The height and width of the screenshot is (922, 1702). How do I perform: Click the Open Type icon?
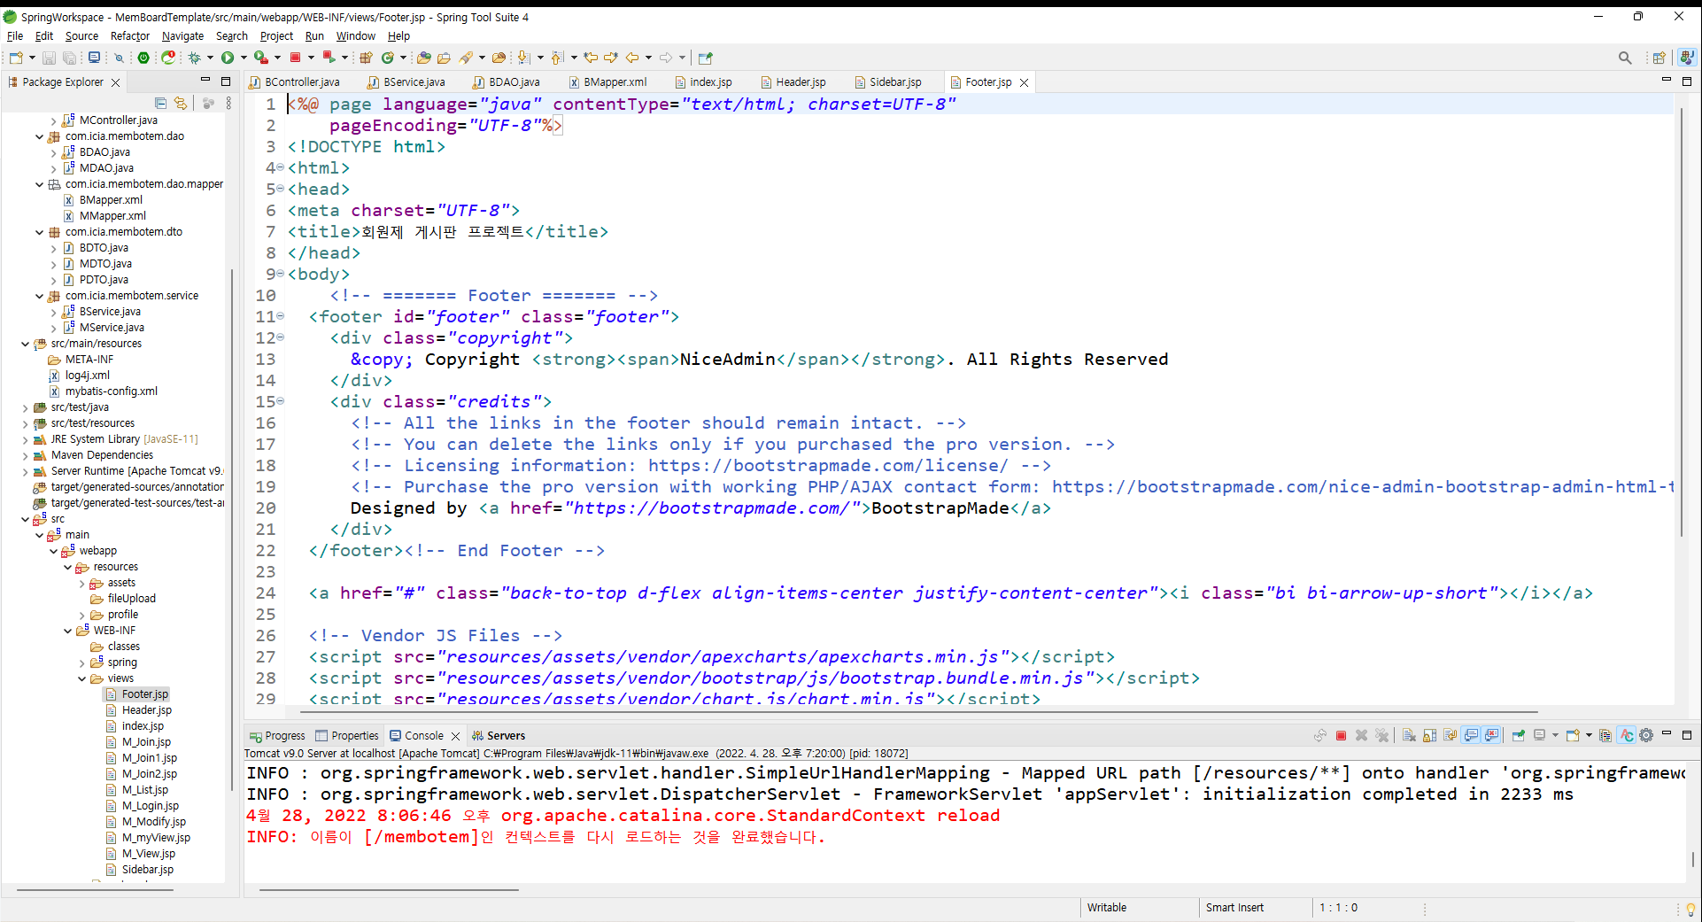[424, 58]
